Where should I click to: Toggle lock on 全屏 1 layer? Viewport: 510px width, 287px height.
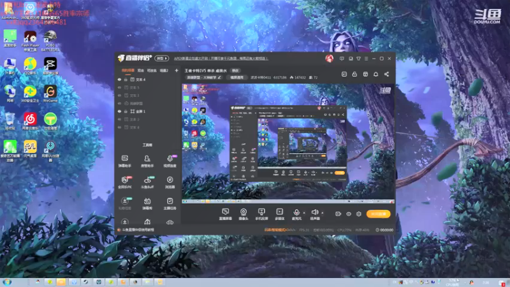tap(126, 111)
